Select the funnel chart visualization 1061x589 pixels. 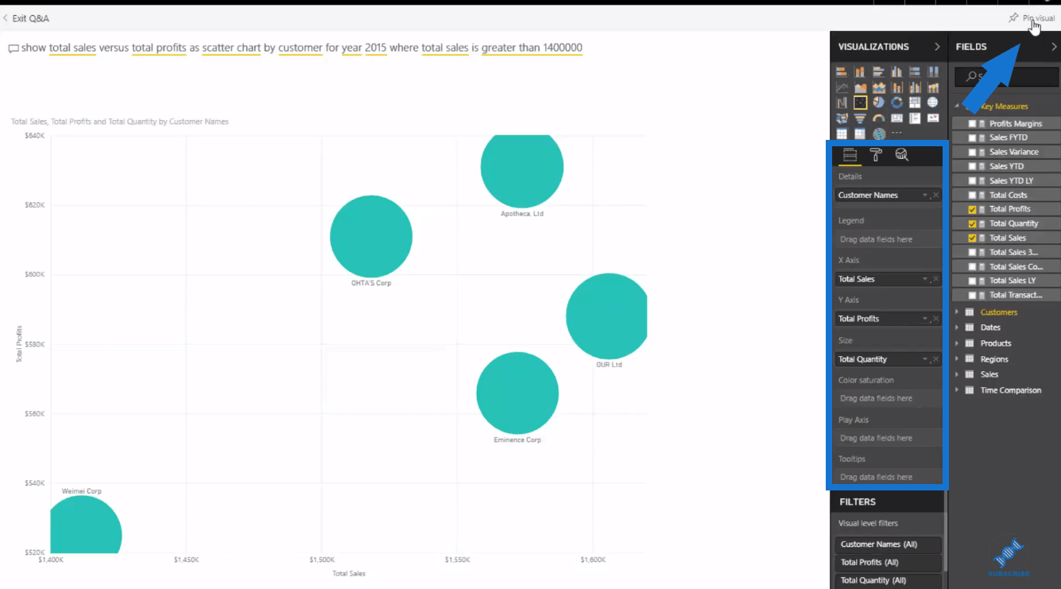(860, 118)
